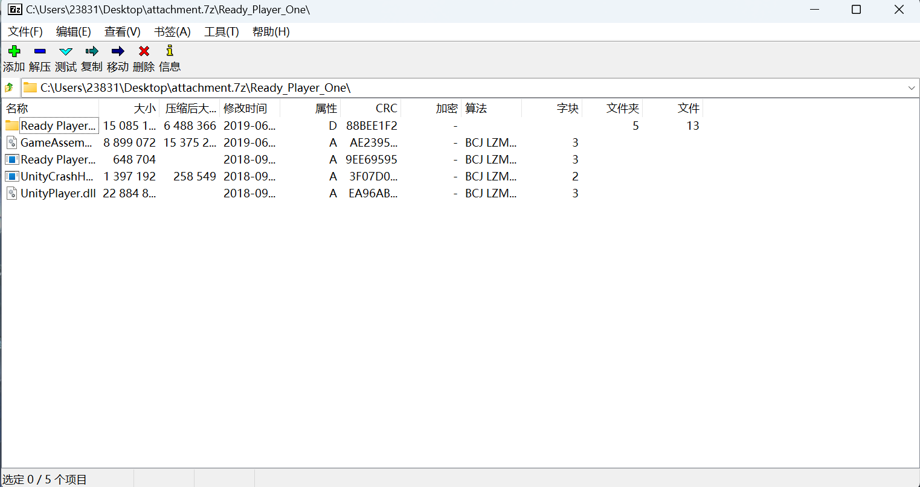Click the yellow 信息 (Info) icon
The image size is (920, 487).
pyautogui.click(x=170, y=51)
